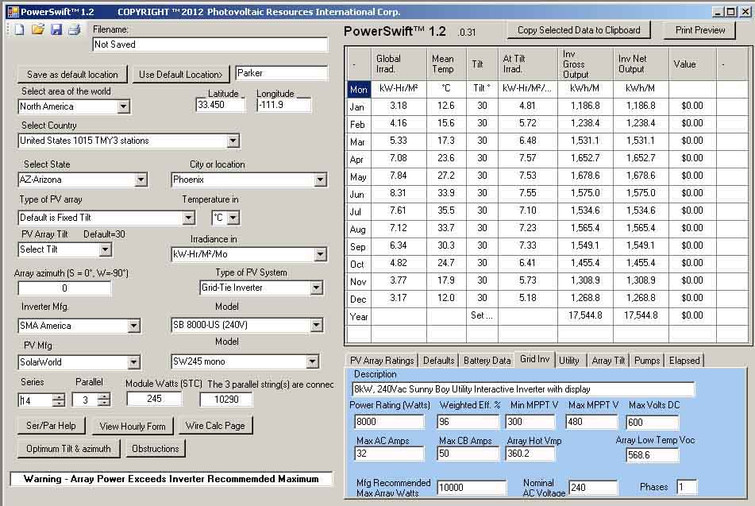Open a file with the folder icon

pyautogui.click(x=37, y=30)
